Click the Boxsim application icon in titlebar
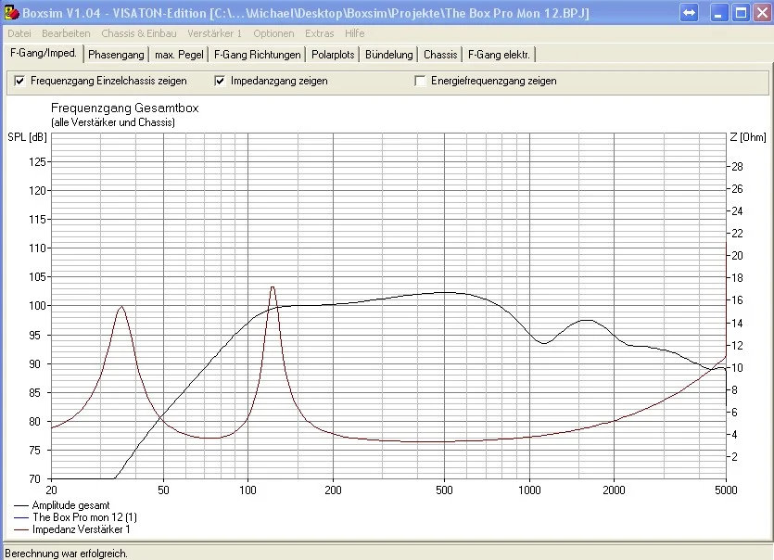The width and height of the screenshot is (774, 560). coord(12,13)
